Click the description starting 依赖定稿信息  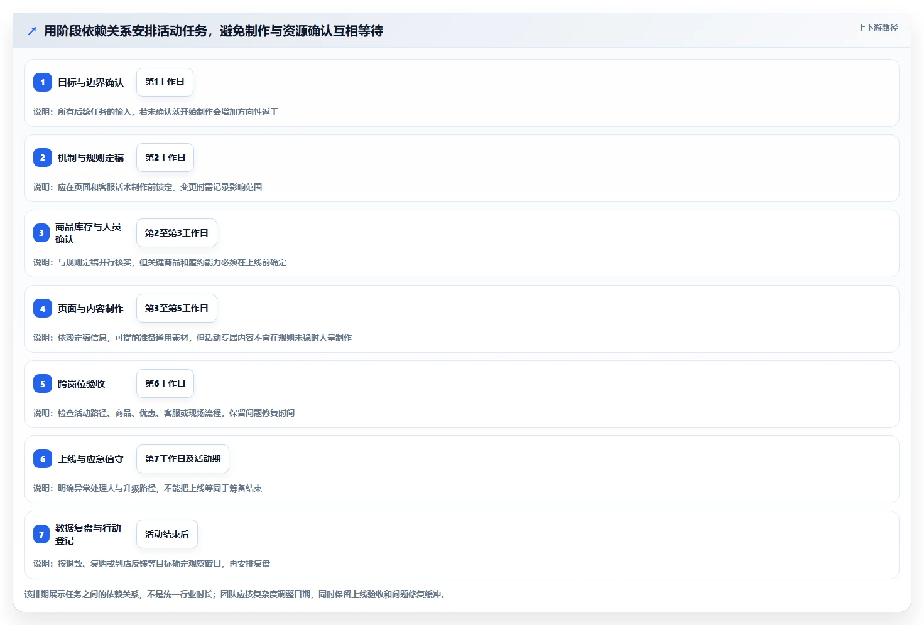point(192,338)
